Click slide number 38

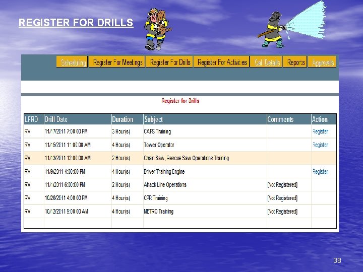coord(337,260)
